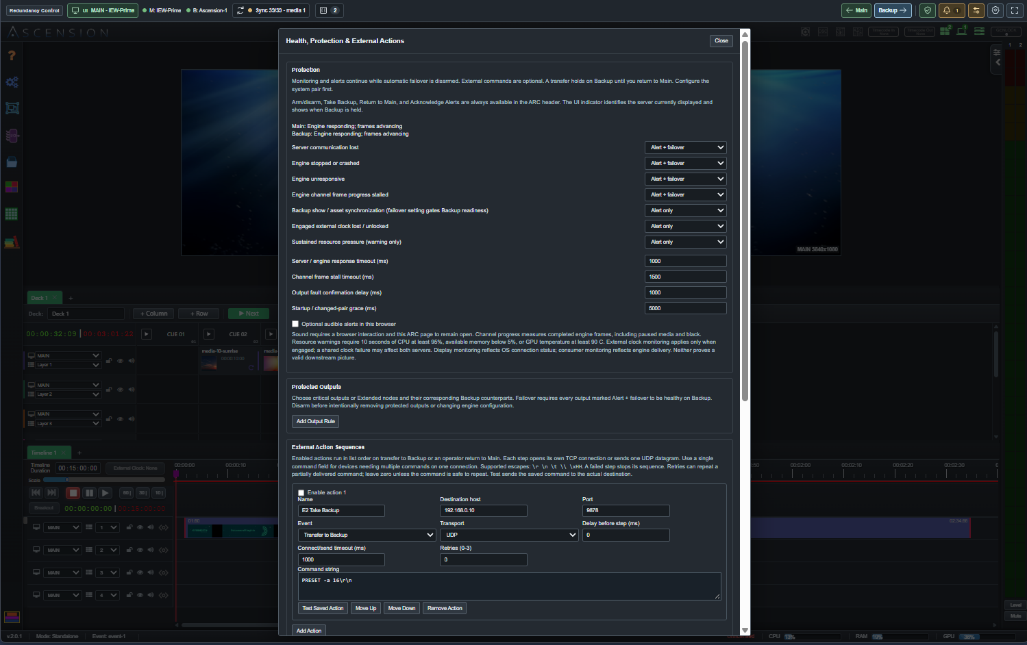1027x645 pixels.
Task: Toggle lock icon on timeline track 1
Action: [129, 527]
